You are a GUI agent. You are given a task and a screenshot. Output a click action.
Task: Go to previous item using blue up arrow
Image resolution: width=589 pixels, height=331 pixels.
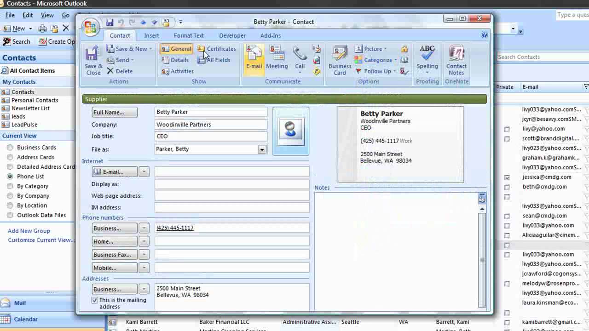pos(143,22)
